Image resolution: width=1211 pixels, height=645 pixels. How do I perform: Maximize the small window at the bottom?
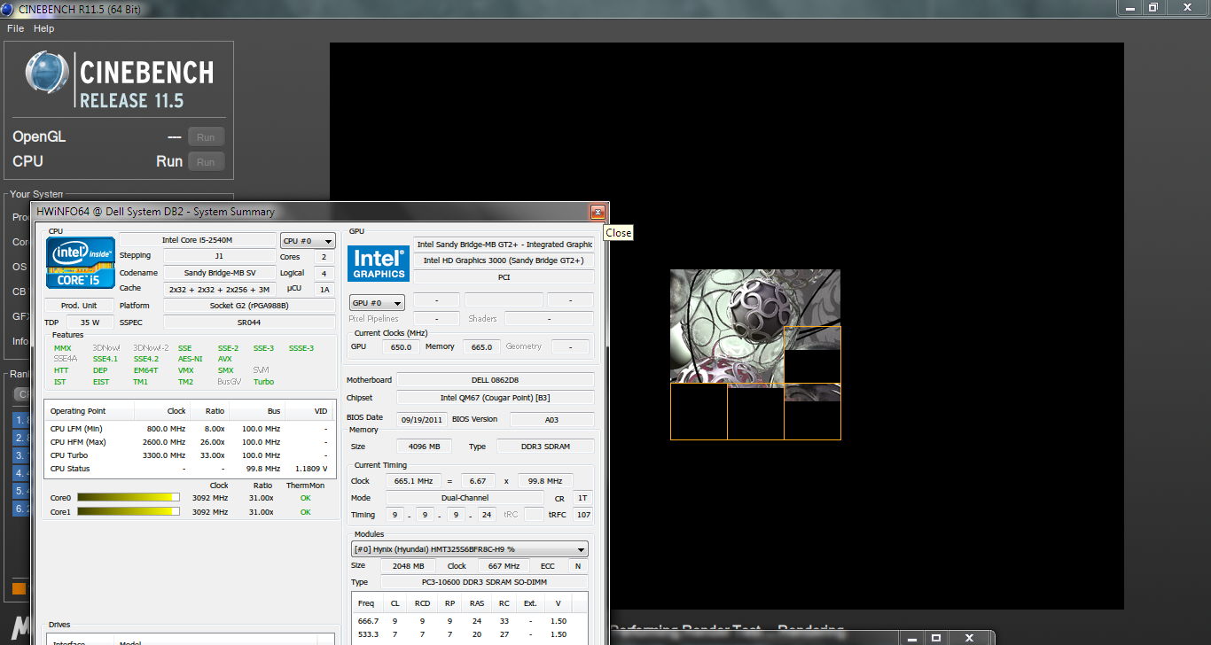[935, 638]
